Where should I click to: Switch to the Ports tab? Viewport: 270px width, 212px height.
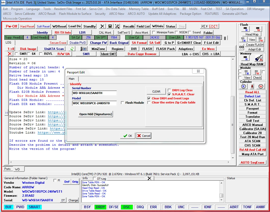(7, 169)
